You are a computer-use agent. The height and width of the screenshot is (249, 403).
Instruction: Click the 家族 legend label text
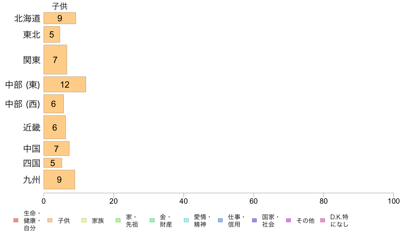tap(98, 221)
